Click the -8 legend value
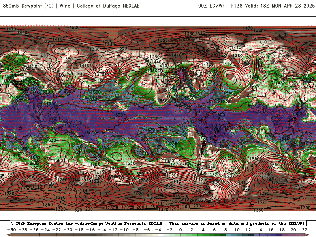Screen dimensions: 316x237 [135, 230]
